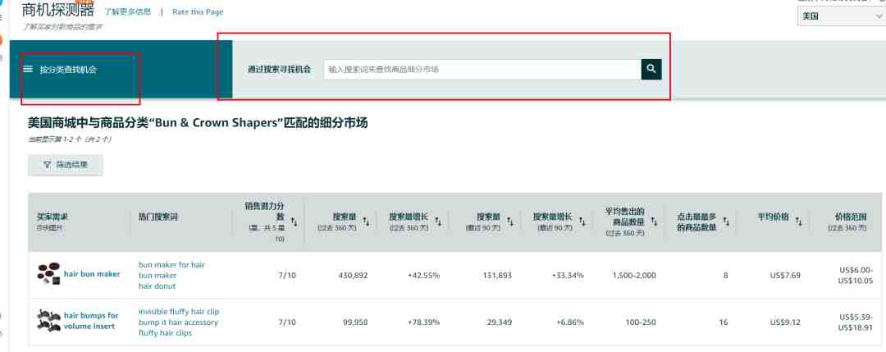886x352 pixels.
Task: Click hair bumps product thumbnail
Action: [49, 321]
